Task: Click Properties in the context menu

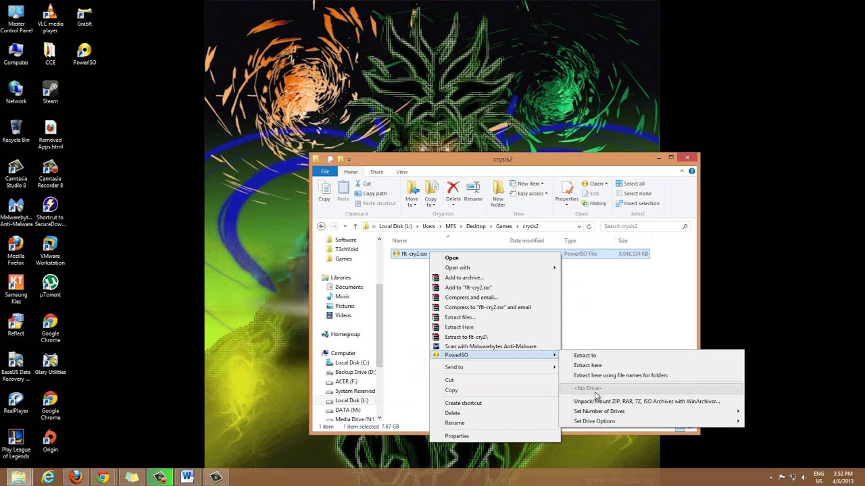Action: [495, 436]
